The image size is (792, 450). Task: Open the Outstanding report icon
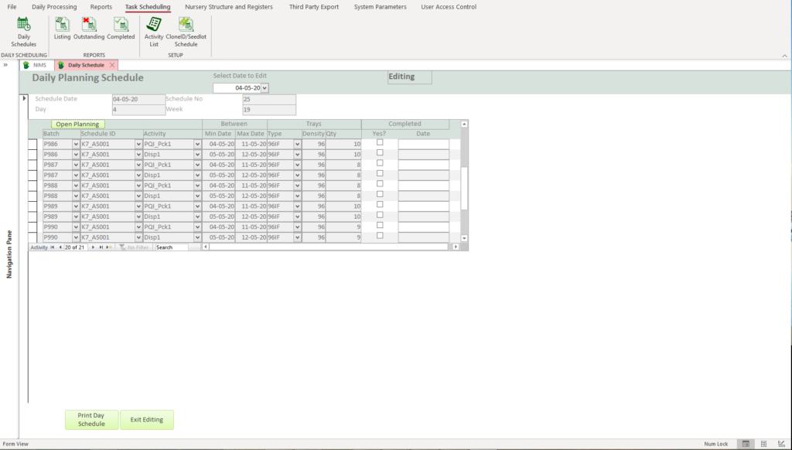pyautogui.click(x=89, y=29)
